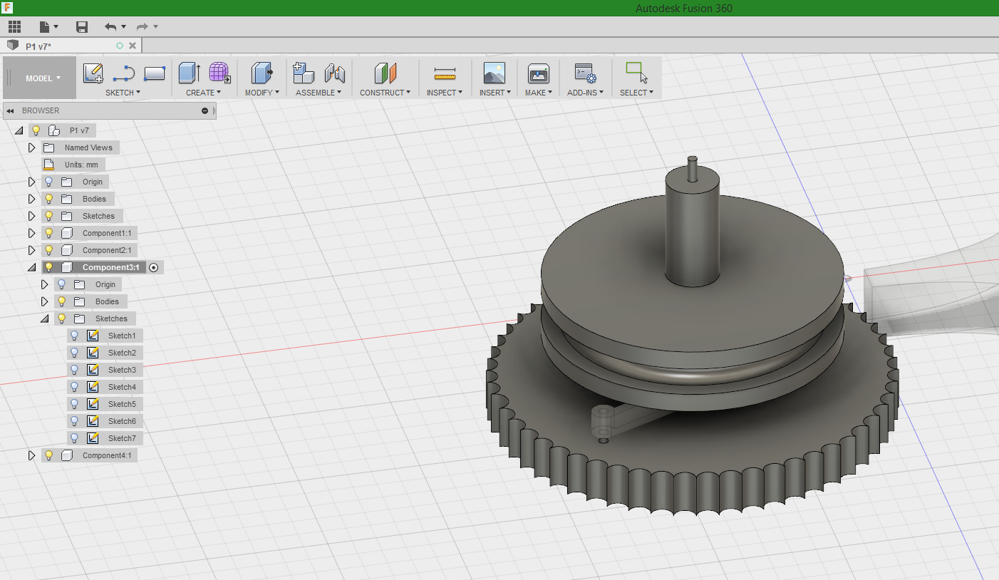
Task: Close the P1 v7* document tab
Action: (x=133, y=46)
